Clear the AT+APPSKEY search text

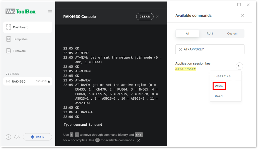pyautogui.click(x=180, y=49)
